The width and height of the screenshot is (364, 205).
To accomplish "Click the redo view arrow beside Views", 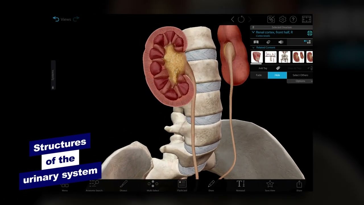I will (x=76, y=19).
